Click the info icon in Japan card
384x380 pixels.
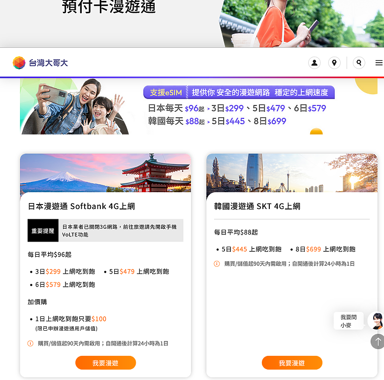[30, 343]
